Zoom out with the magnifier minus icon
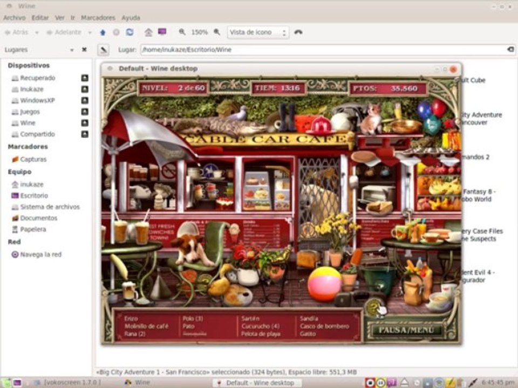The image size is (518, 388). click(x=182, y=32)
